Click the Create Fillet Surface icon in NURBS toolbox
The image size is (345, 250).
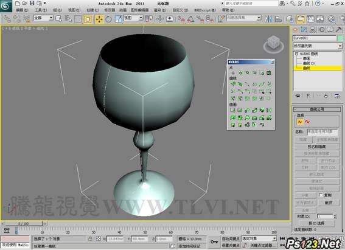pyautogui.click(x=262, y=125)
